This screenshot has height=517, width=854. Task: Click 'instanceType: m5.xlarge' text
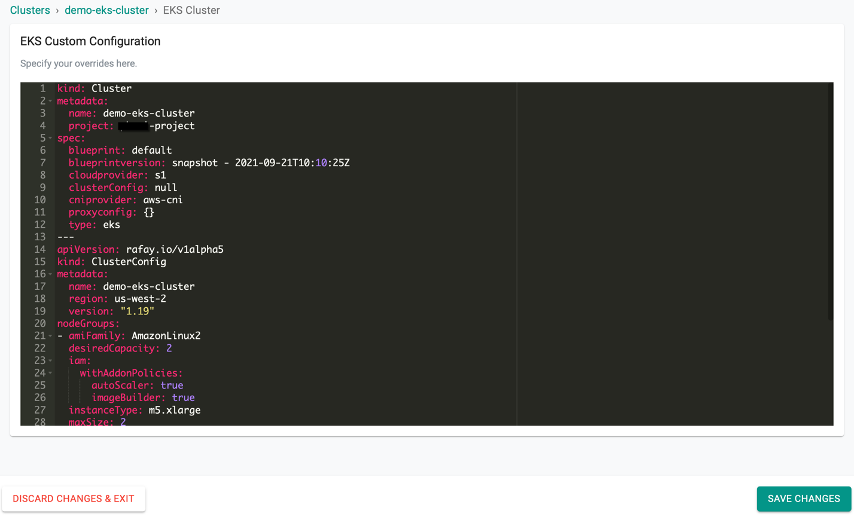point(135,411)
